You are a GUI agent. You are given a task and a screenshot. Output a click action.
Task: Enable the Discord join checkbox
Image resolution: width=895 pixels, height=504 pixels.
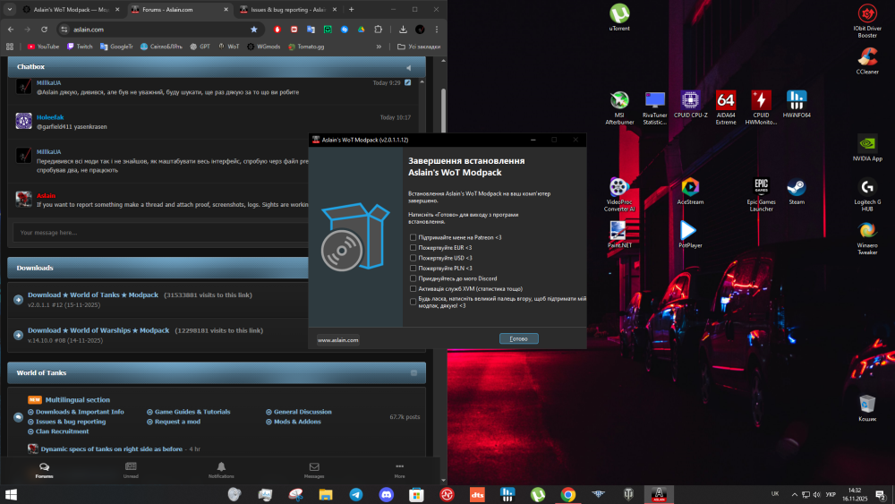click(x=413, y=278)
